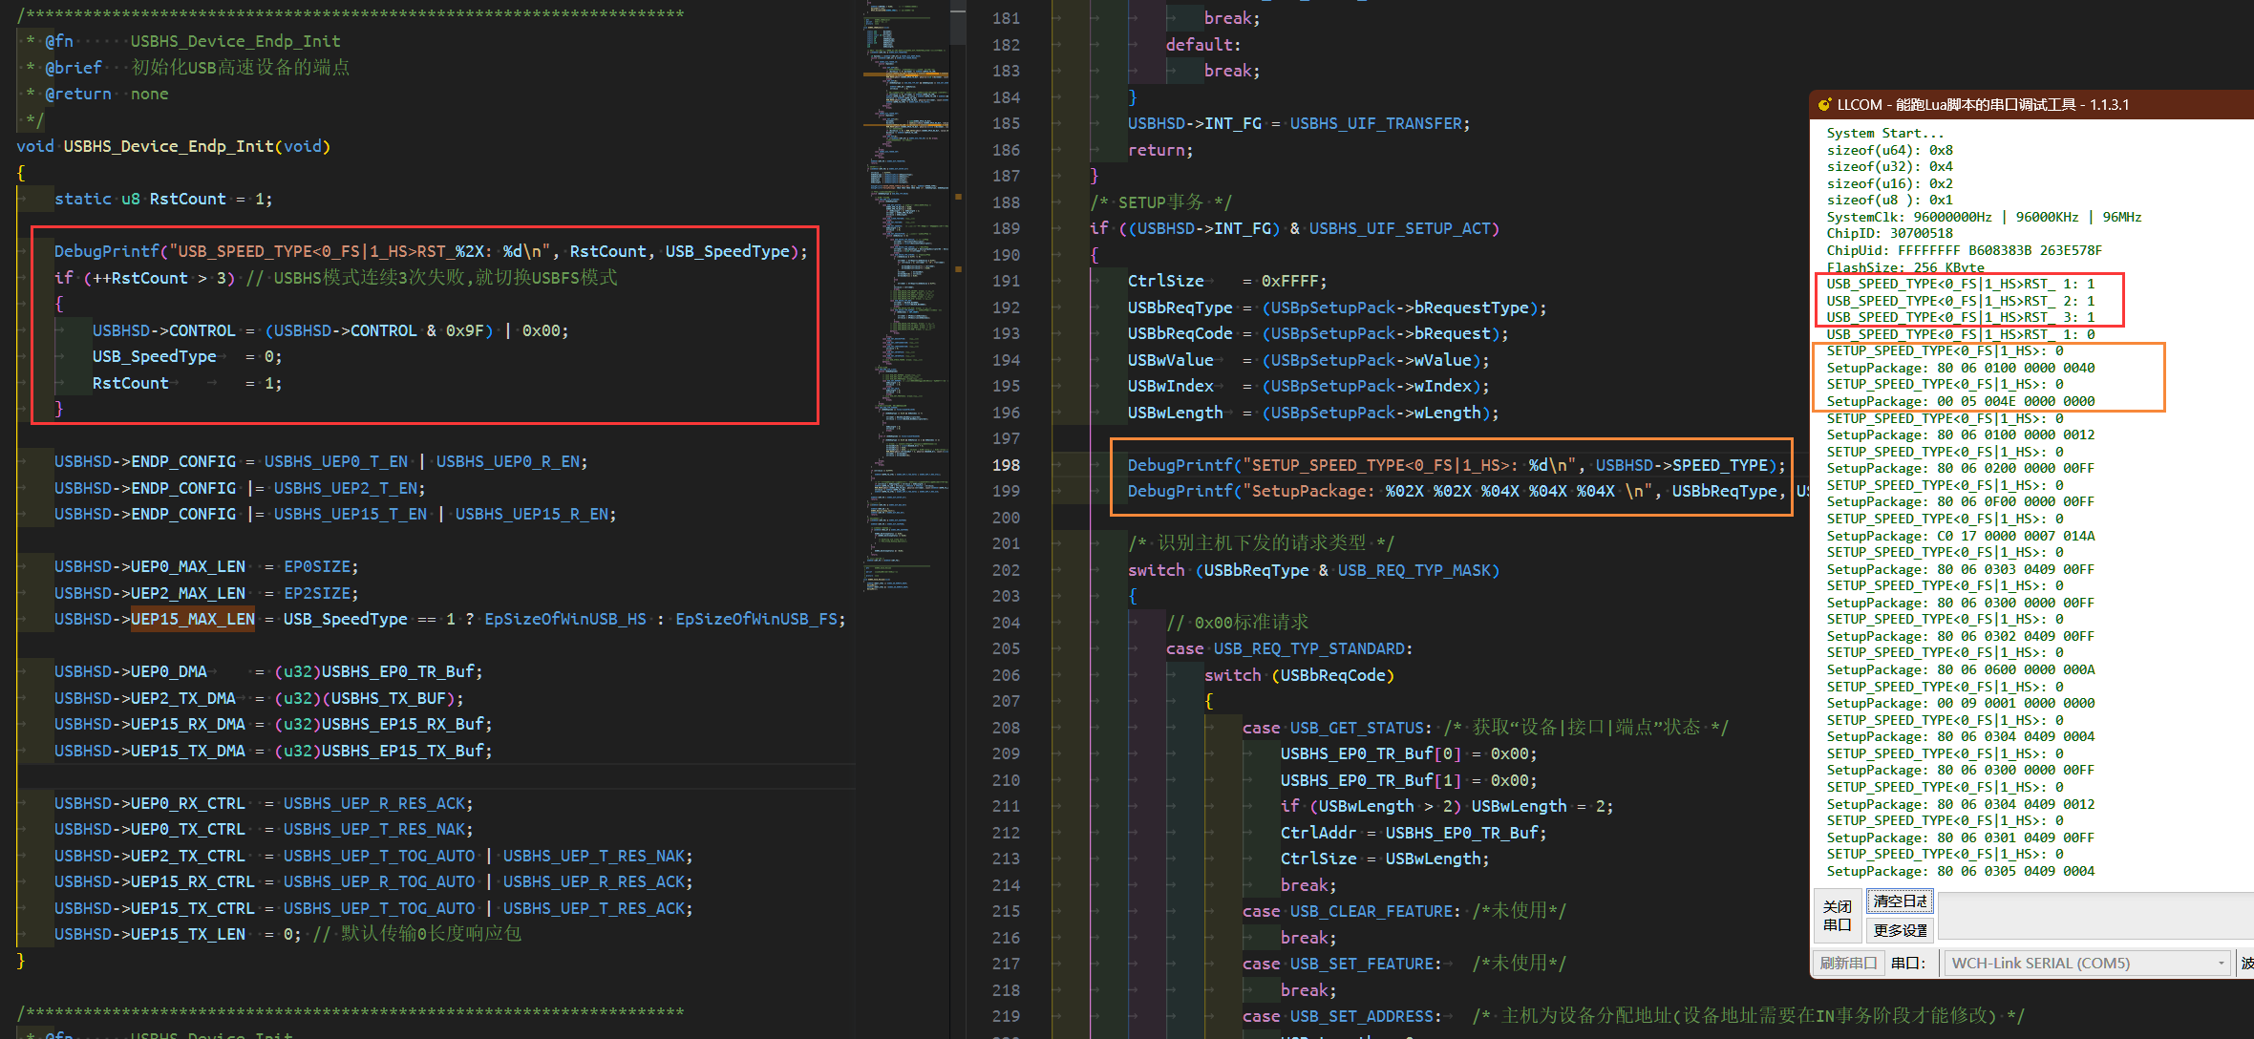
Task: Open the WCH-Link SERIAL (COM5) port dropdown
Action: pyautogui.click(x=2088, y=963)
